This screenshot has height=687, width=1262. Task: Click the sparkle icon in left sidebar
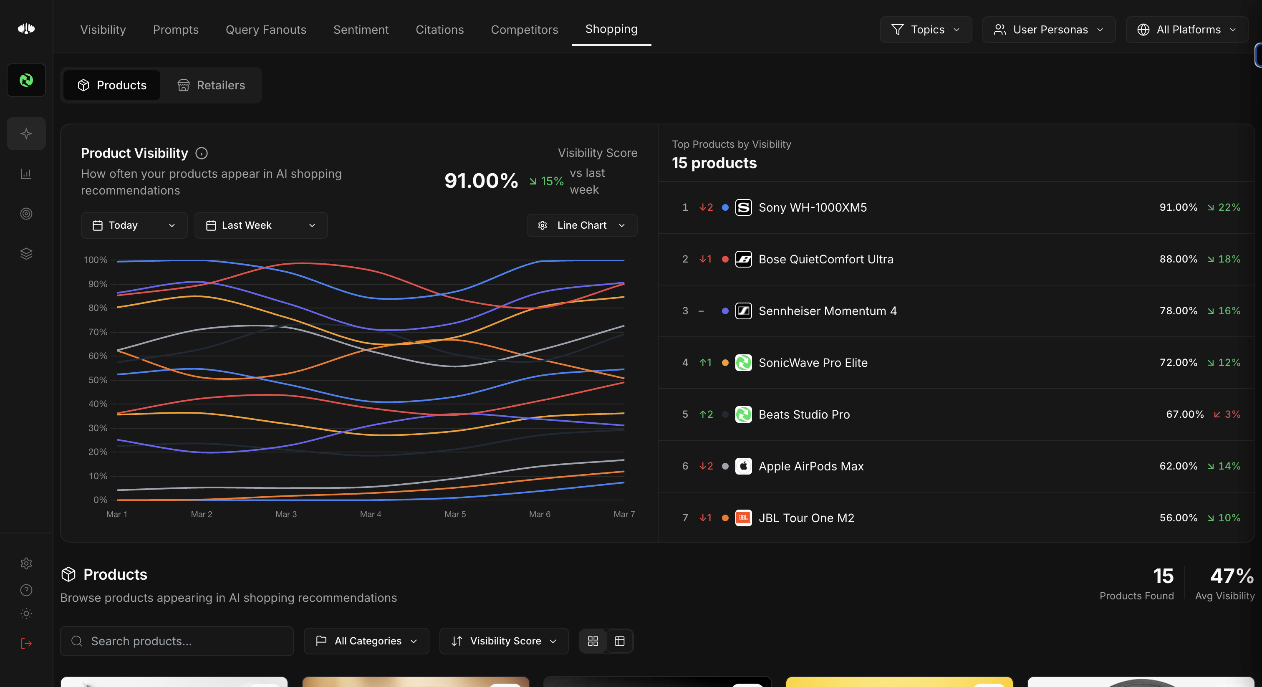click(26, 133)
